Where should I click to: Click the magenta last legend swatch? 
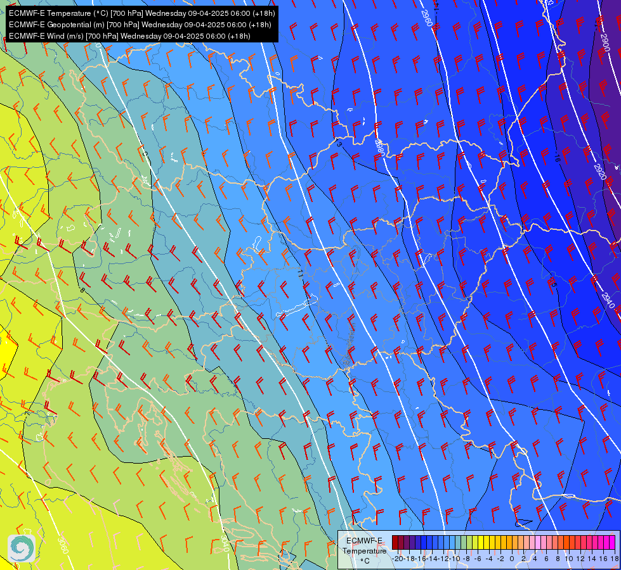click(x=612, y=542)
